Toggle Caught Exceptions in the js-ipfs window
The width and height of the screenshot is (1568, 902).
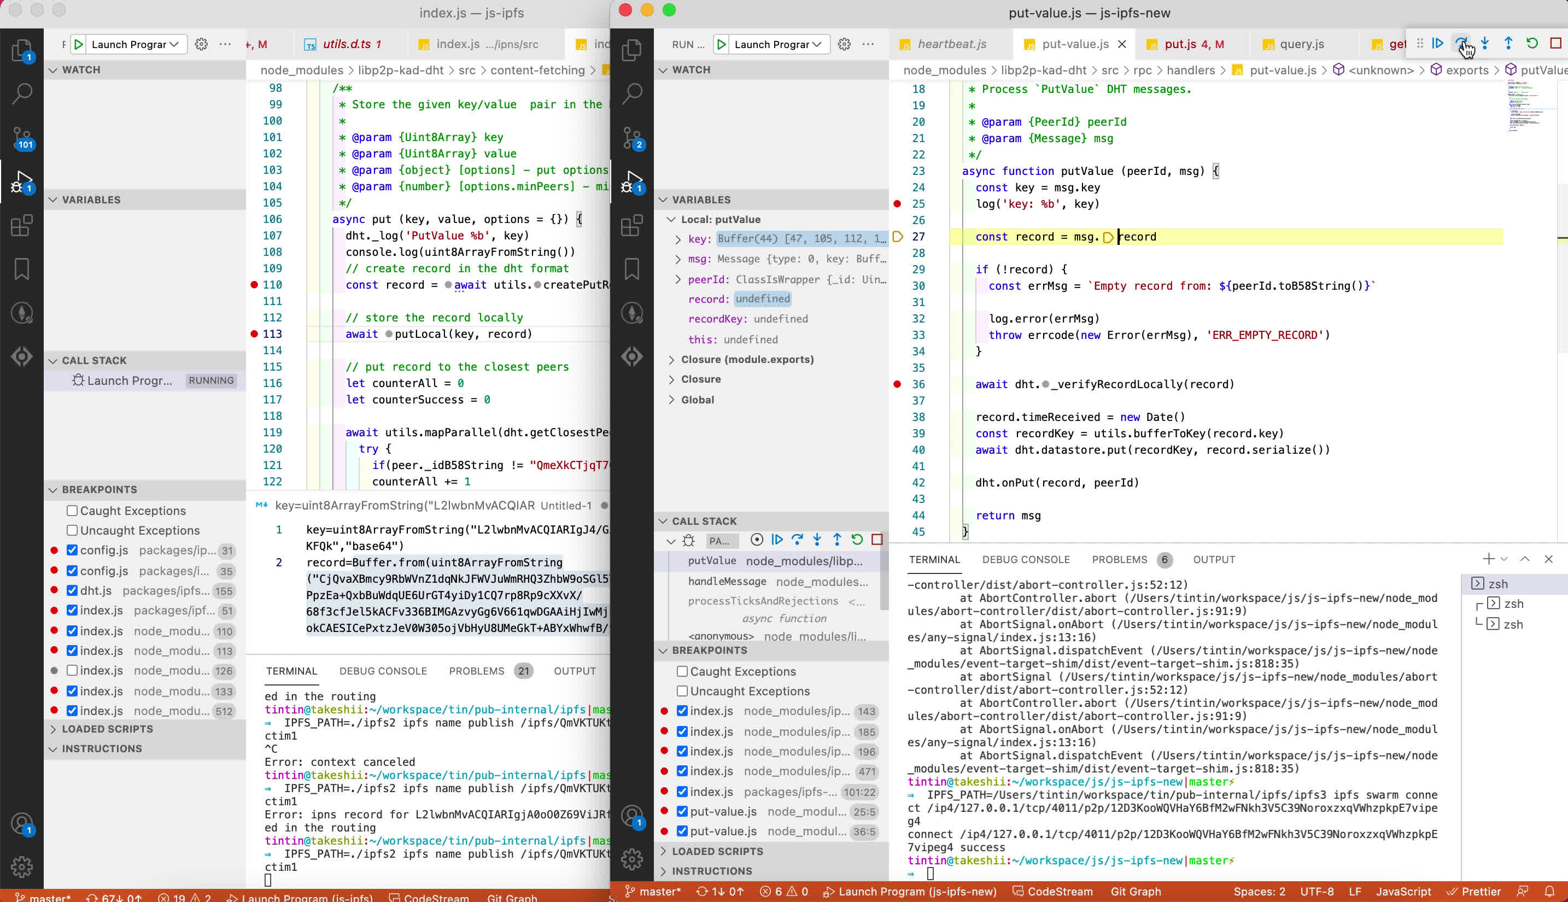pos(72,511)
